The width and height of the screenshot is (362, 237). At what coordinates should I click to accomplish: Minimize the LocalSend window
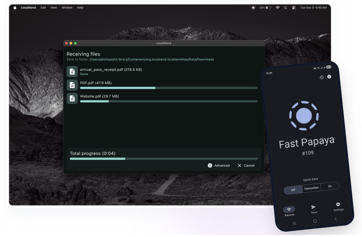pyautogui.click(x=71, y=43)
